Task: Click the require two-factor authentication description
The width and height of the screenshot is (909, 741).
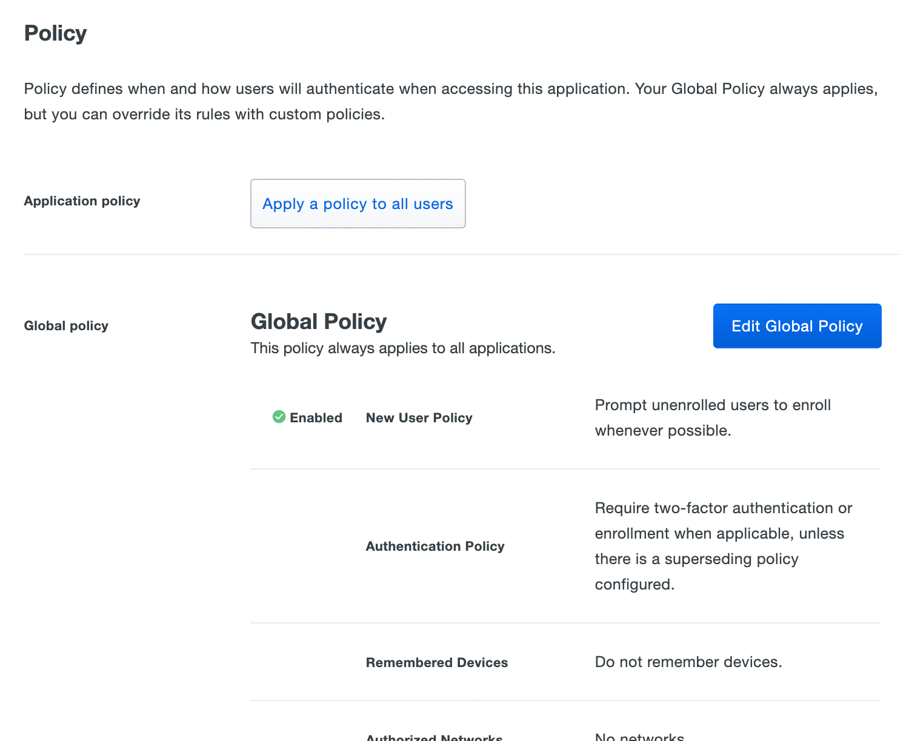Action: pyautogui.click(x=722, y=545)
